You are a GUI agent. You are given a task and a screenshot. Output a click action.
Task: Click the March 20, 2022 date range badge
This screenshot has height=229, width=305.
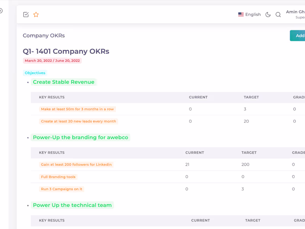[52, 61]
